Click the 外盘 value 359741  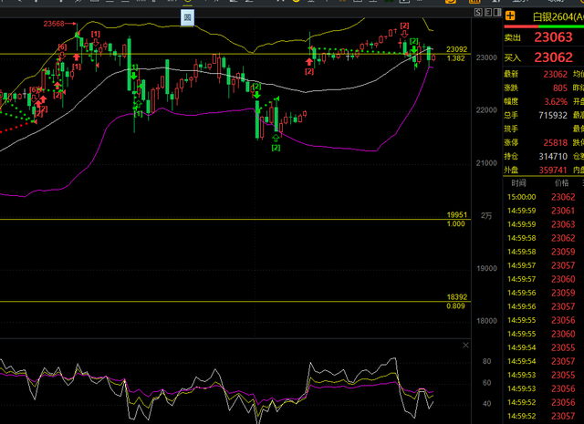coord(553,171)
